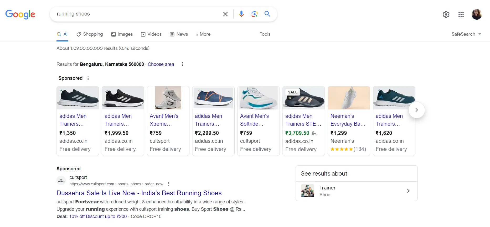Switch to the Videos tab
This screenshot has height=227, width=490.
pos(151,34)
